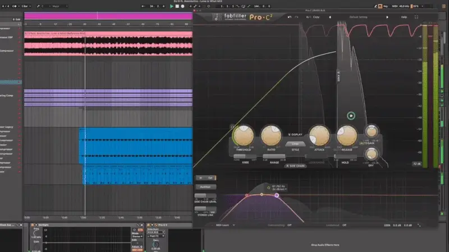Screen dimensions: 449x252
Task: Open the metronome button in transport
Action: pos(14,6)
